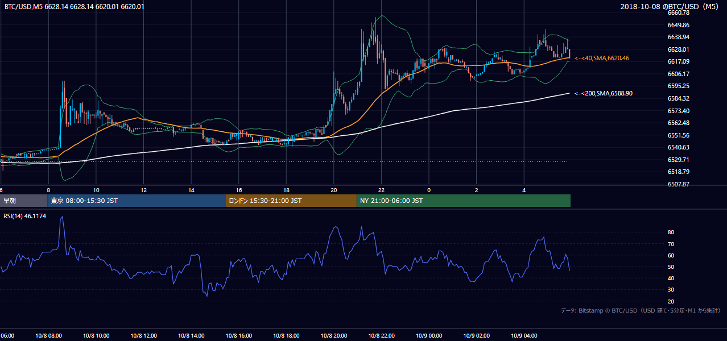
Task: Select the early-morning session bar labeled 早朝
Action: [24, 201]
